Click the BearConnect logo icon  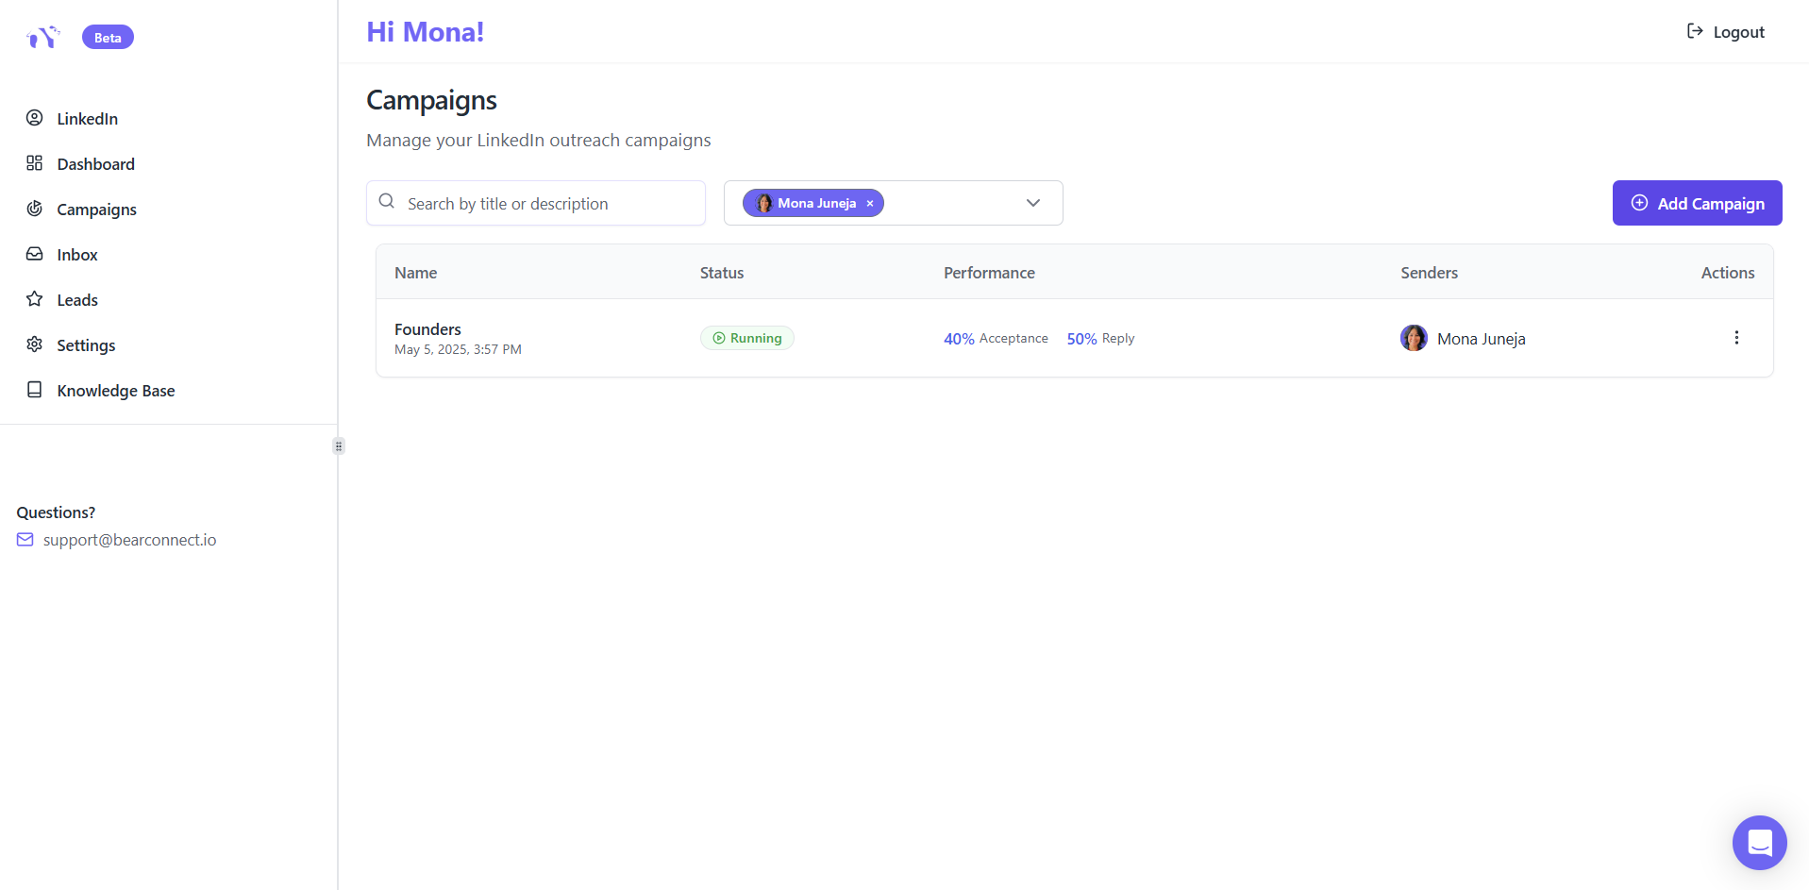point(42,37)
